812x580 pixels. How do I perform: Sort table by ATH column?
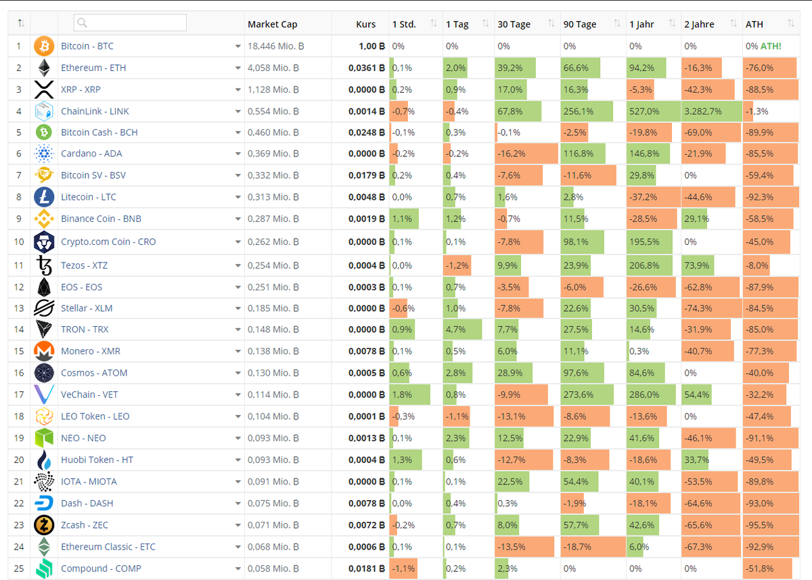click(x=792, y=24)
